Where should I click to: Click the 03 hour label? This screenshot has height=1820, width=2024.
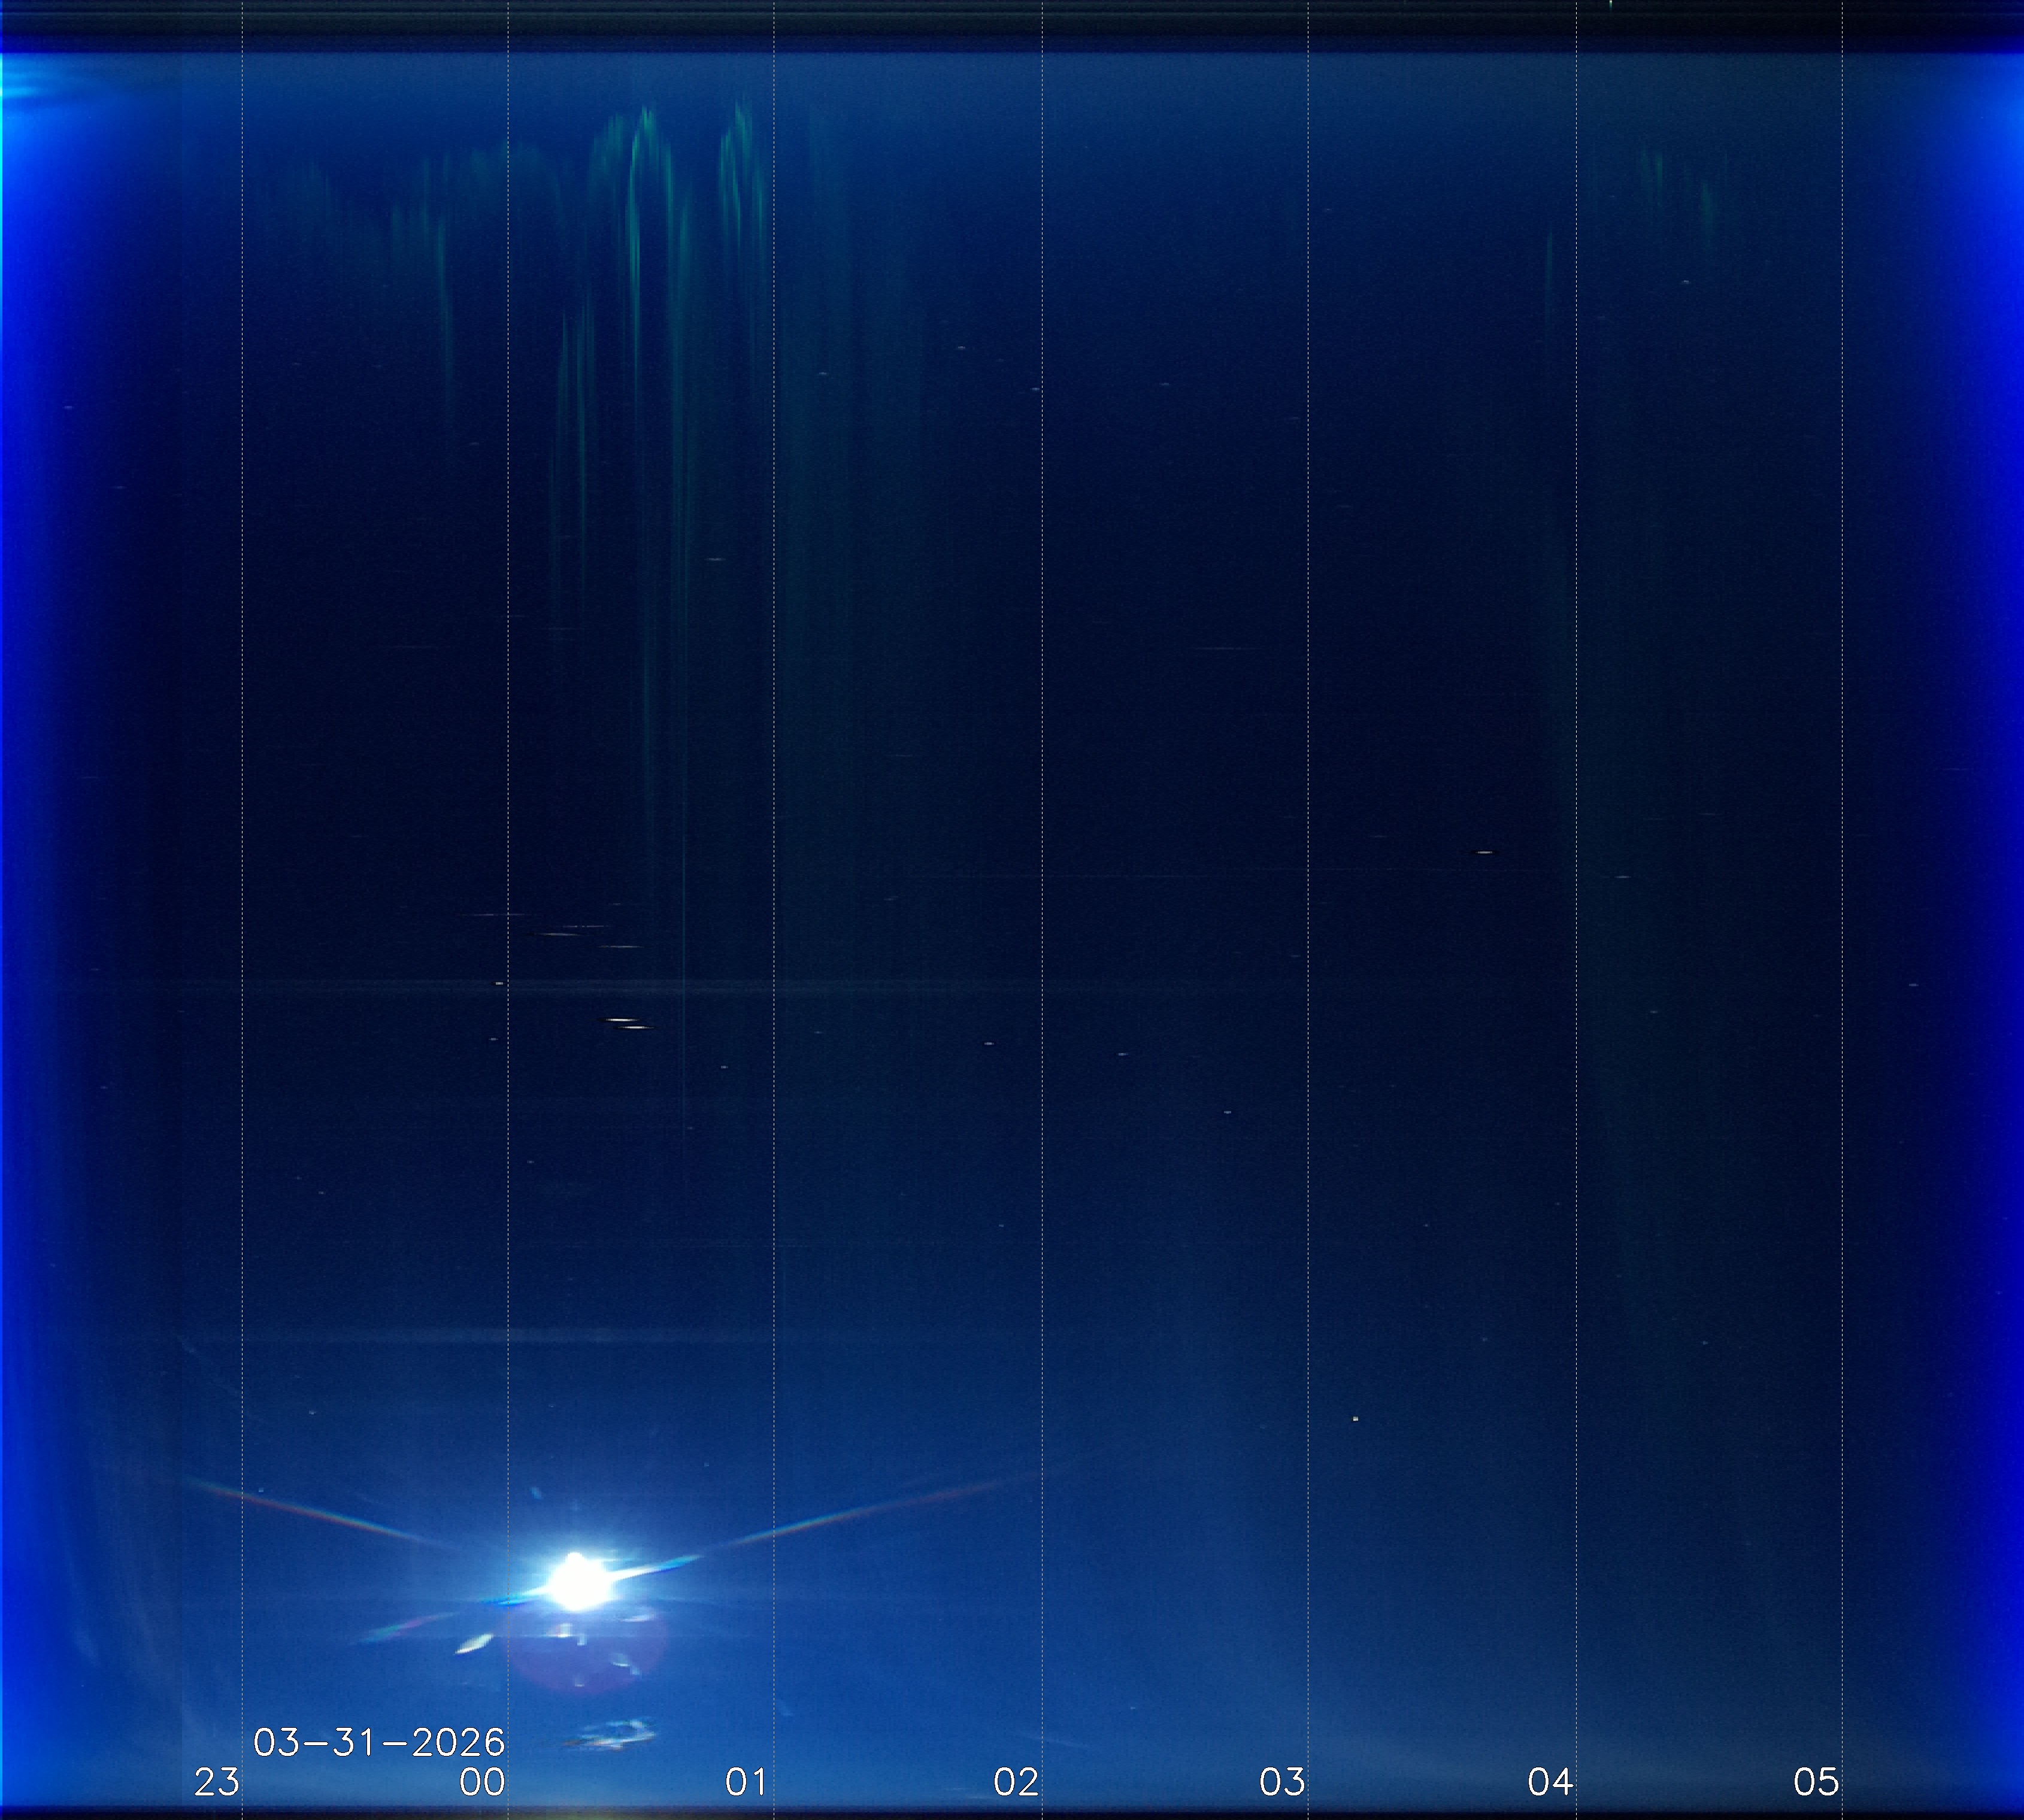1282,1781
